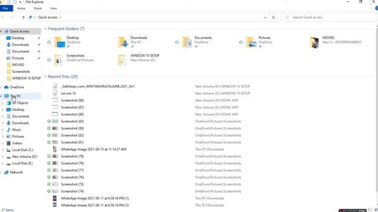Click the WINDOW 10 SETUP folder icon
This screenshot has height=212, width=378.
click(122, 60)
